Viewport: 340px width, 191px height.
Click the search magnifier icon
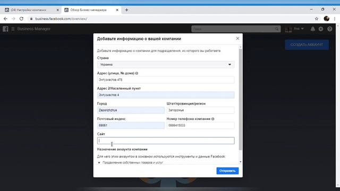point(277,29)
